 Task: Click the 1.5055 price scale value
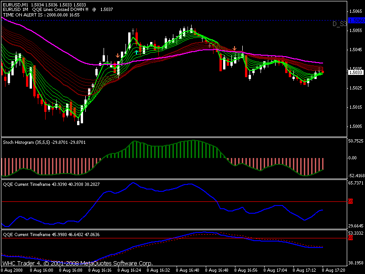point(355,31)
